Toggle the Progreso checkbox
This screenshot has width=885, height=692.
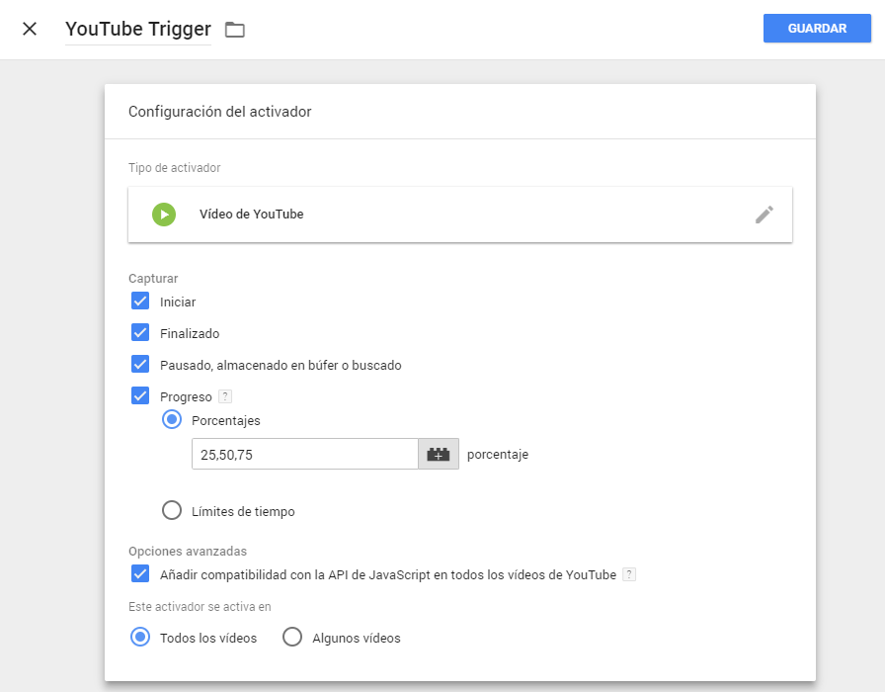(140, 396)
